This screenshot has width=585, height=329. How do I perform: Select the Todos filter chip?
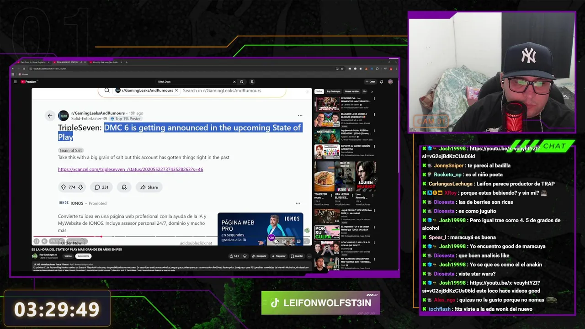(319, 91)
